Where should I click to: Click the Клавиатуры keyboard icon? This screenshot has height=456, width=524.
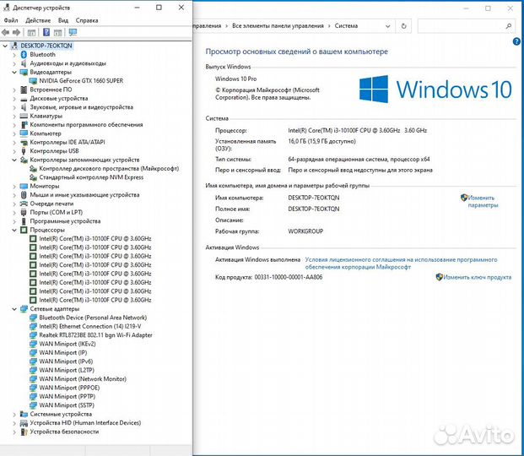coord(24,116)
